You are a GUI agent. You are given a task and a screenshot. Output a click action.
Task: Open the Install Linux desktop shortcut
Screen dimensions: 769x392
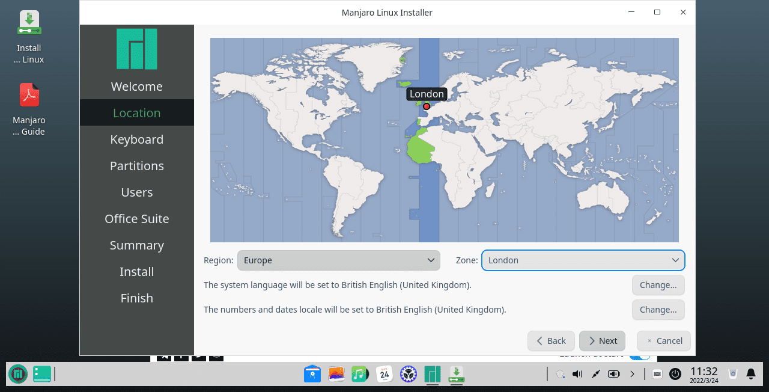click(29, 24)
